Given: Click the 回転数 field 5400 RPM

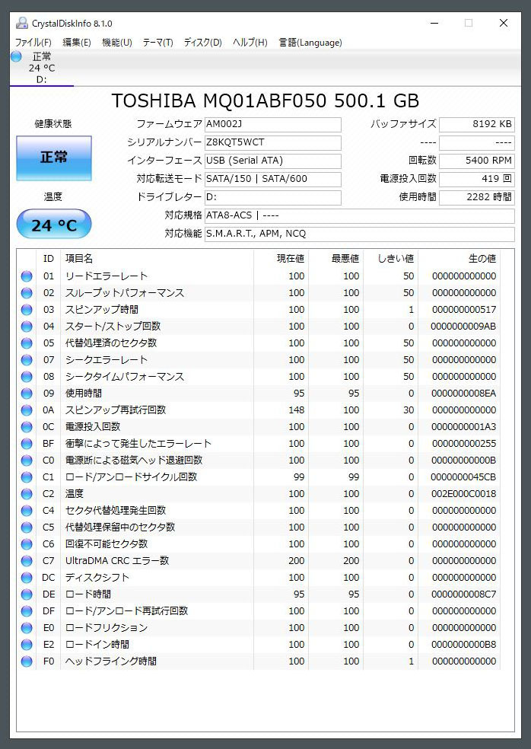Looking at the screenshot, I should point(476,161).
